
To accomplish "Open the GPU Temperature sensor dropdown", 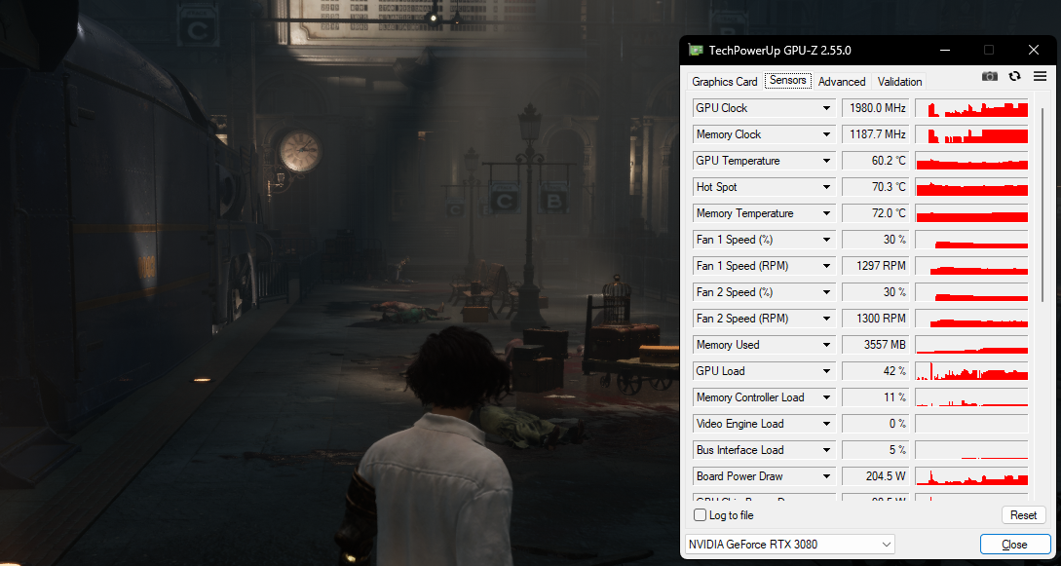I will 827,161.
